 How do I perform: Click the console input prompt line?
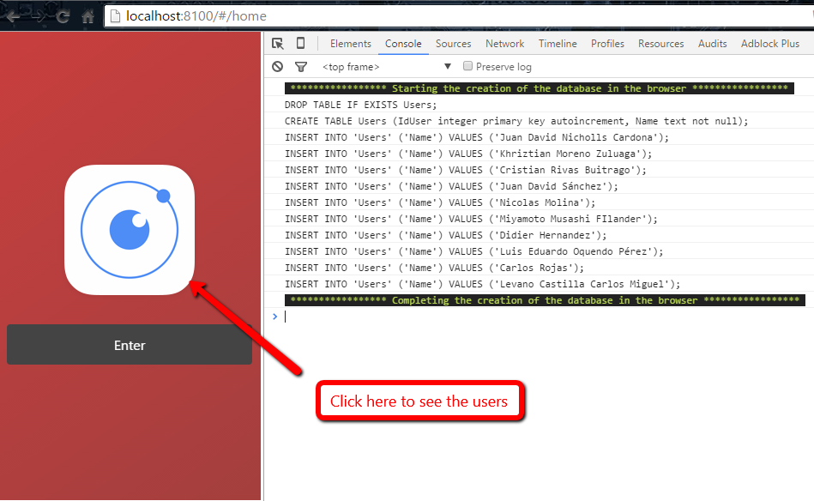(x=540, y=317)
